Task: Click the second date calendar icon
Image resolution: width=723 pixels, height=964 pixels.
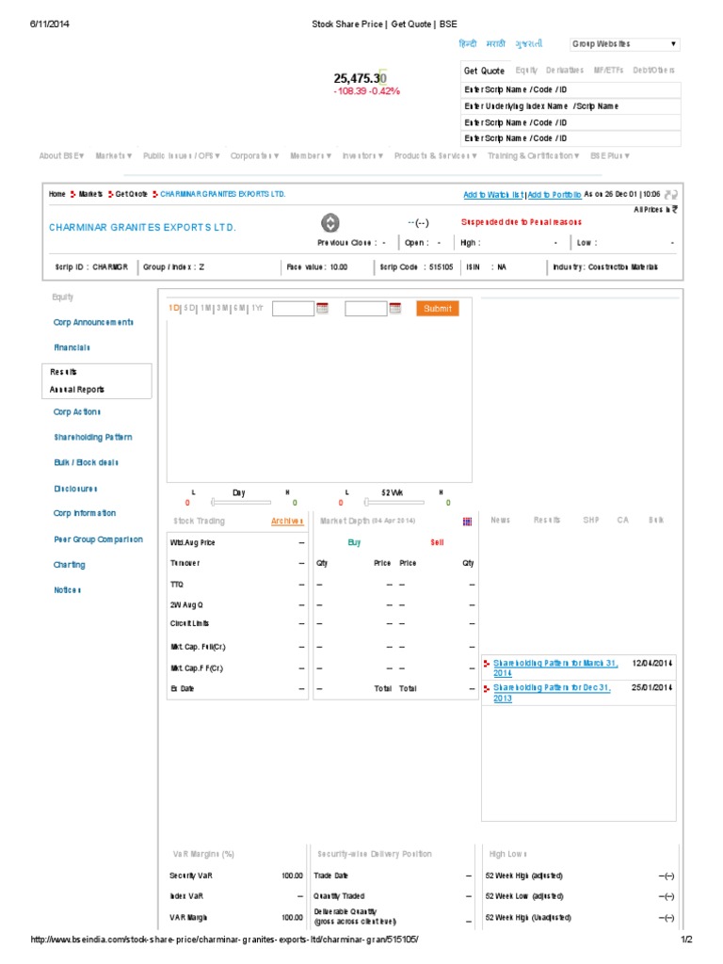Action: pyautogui.click(x=394, y=308)
